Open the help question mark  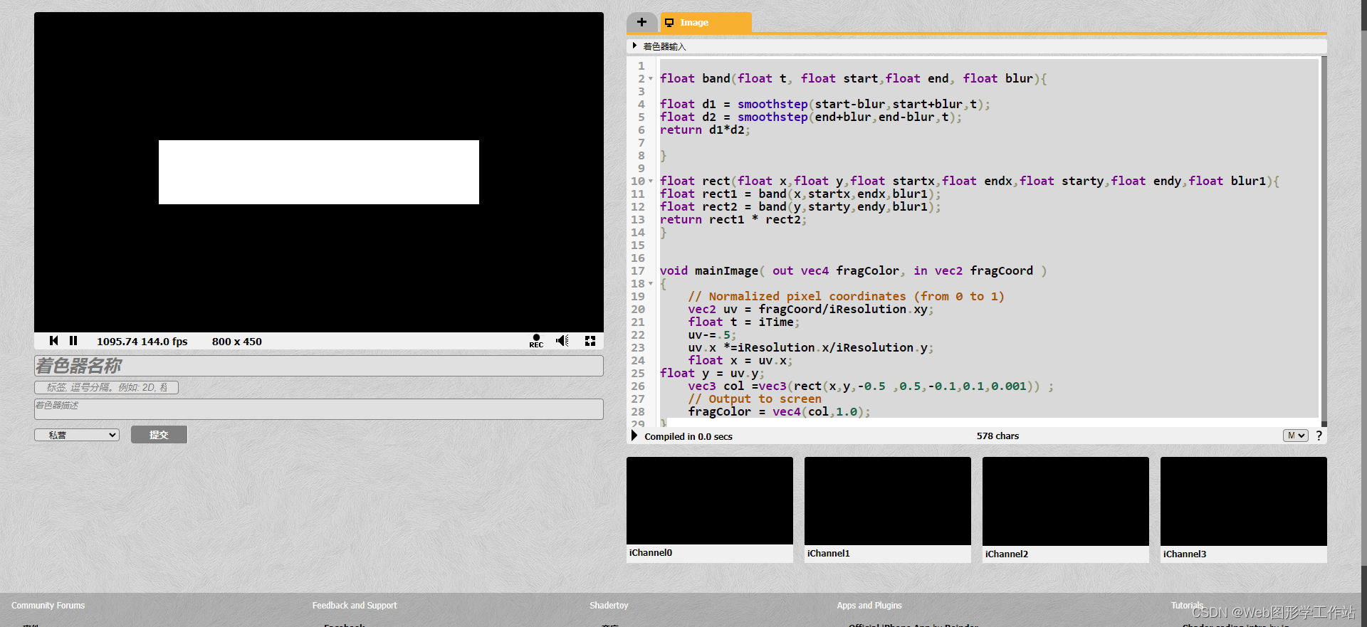1319,436
